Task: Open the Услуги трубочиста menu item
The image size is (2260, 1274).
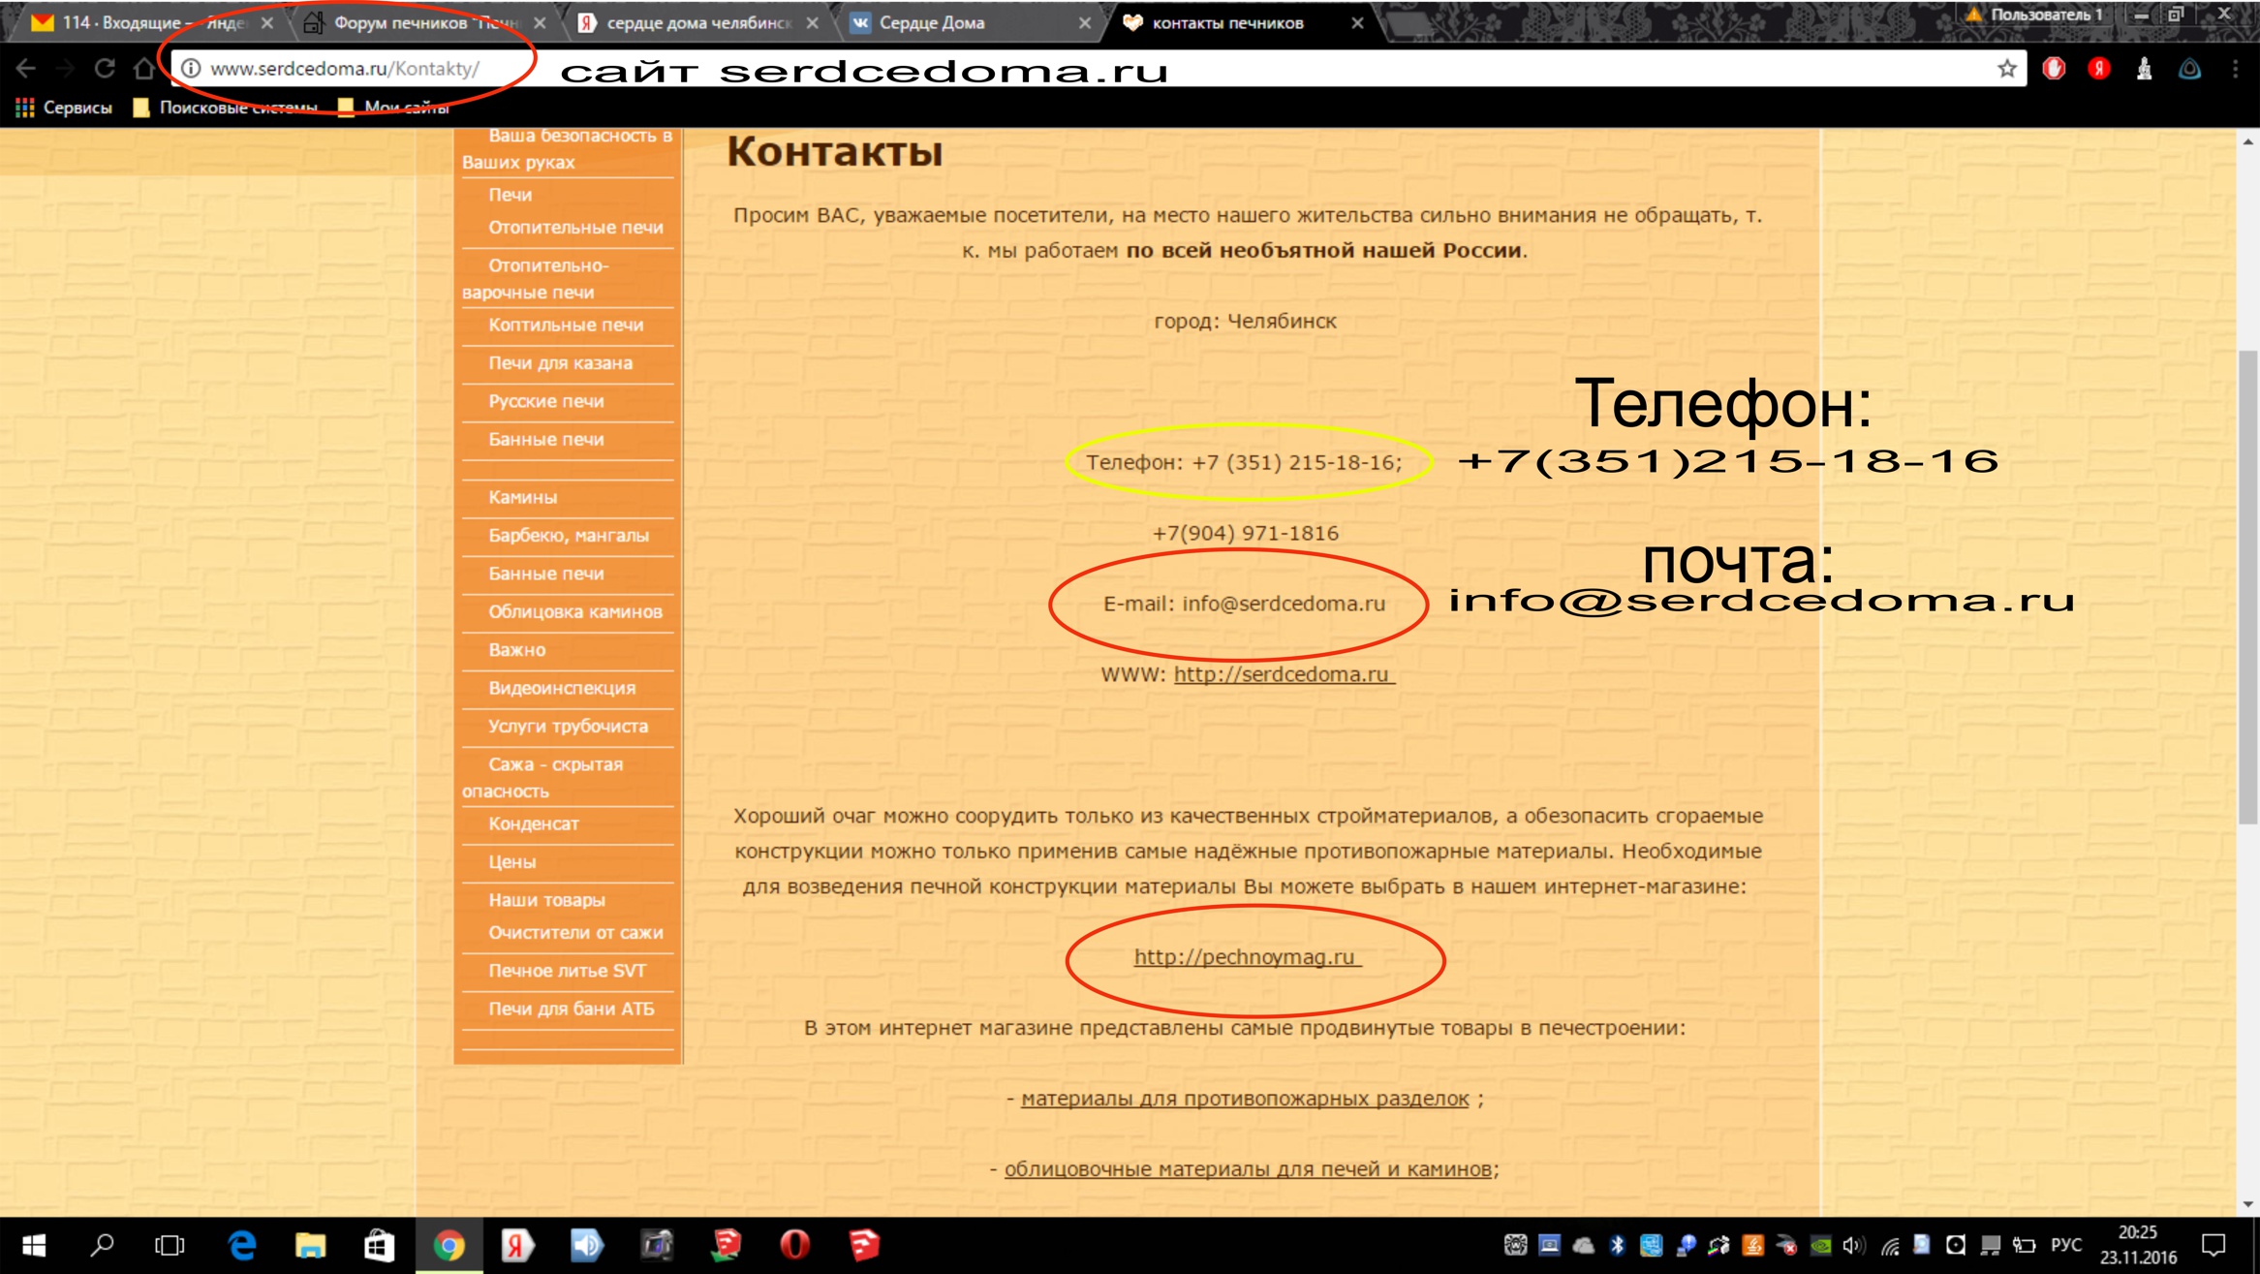Action: [568, 727]
